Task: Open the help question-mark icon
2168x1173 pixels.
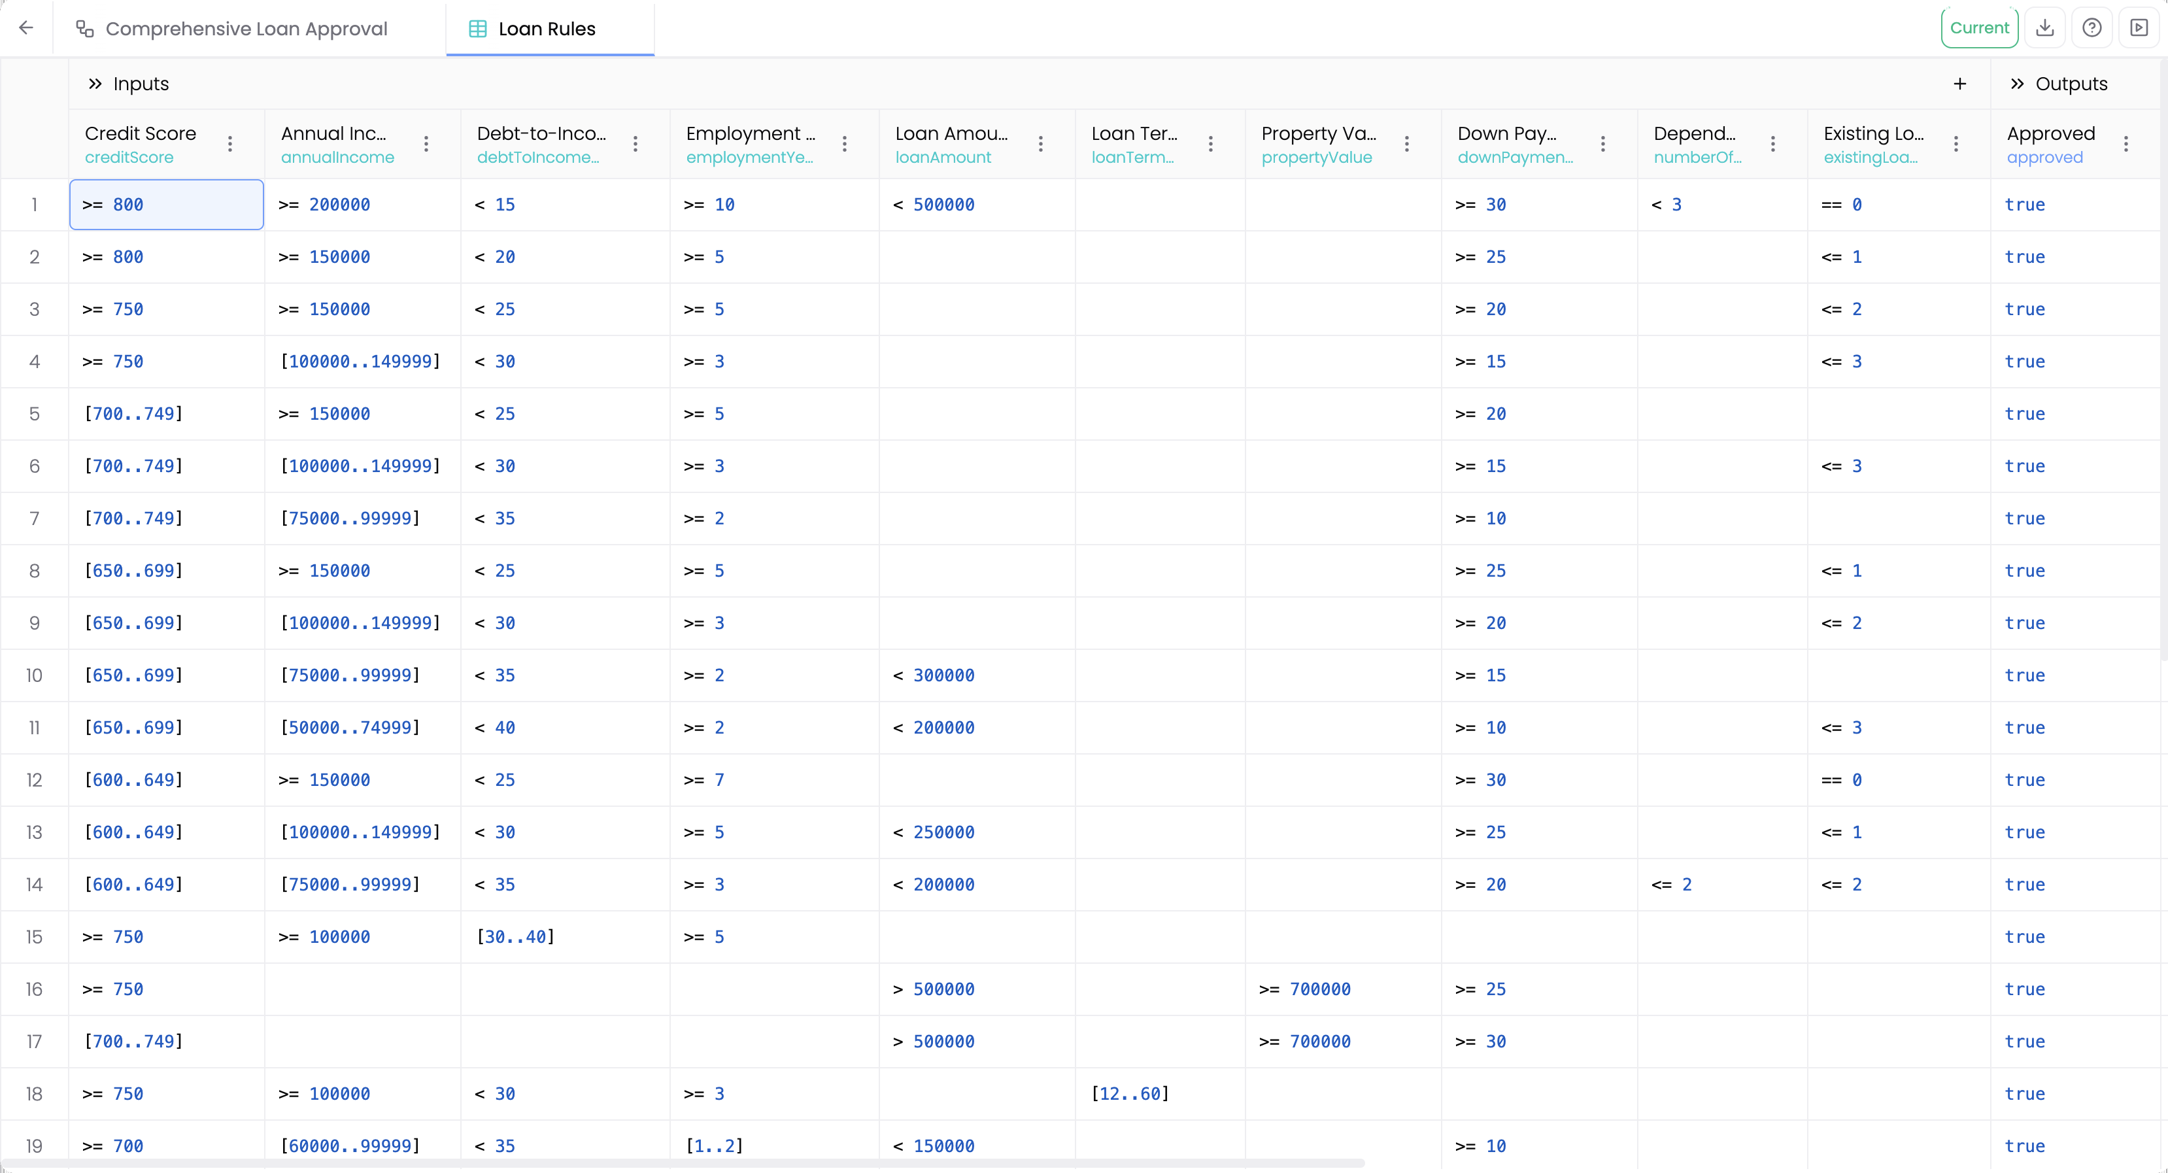Action: point(2093,27)
